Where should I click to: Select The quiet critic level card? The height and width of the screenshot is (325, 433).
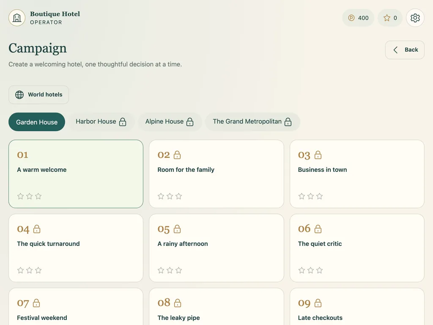[357, 248]
